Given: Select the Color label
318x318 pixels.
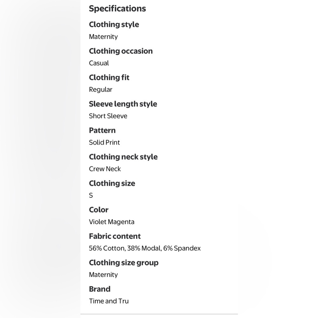Looking at the screenshot, I should pyautogui.click(x=99, y=210).
